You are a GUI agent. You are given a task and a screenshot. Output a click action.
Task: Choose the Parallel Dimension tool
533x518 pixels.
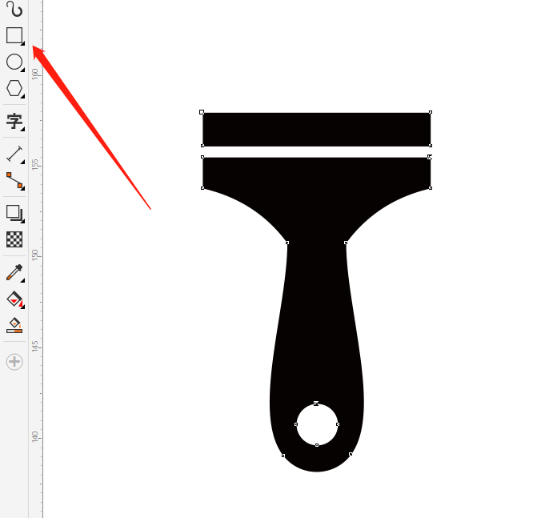(14, 154)
